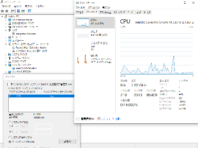Viewport: 198px width, 148px height.
Task: Select the Custom size radio button
Action: tap(10, 122)
